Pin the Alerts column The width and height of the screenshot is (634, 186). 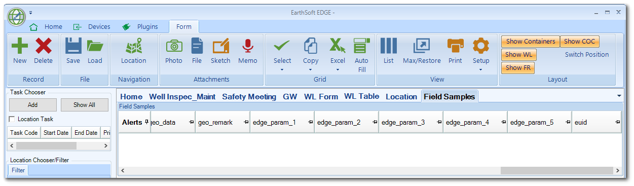(x=146, y=123)
